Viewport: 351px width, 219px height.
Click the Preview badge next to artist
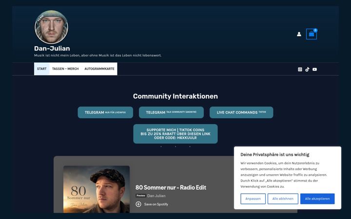click(141, 196)
